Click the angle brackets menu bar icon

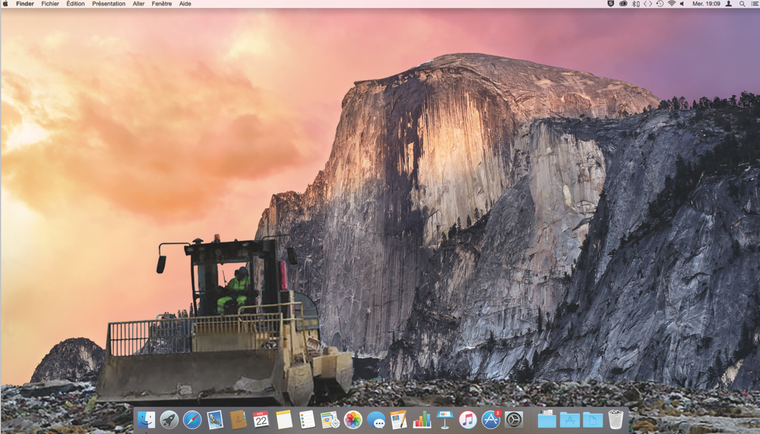648,4
